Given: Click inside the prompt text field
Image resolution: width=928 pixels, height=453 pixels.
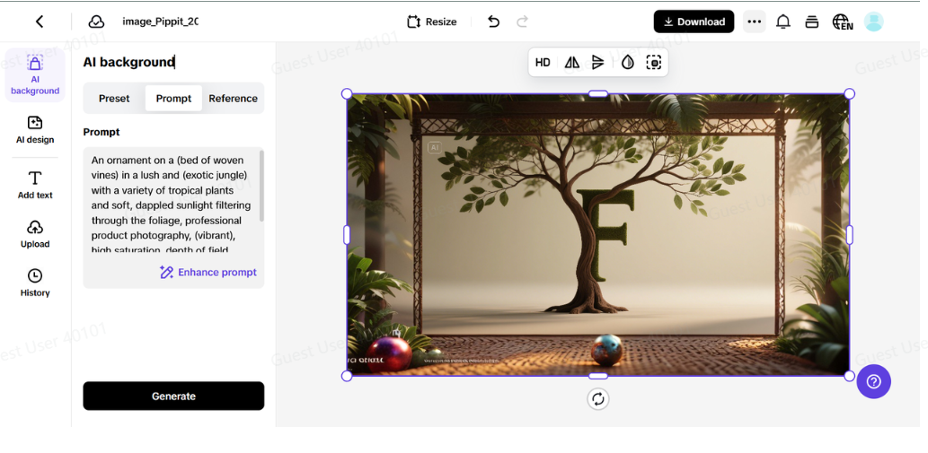Looking at the screenshot, I should (166, 205).
